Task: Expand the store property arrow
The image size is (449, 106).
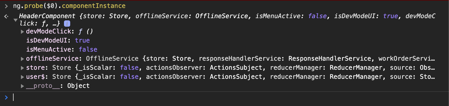Action: pyautogui.click(x=22, y=68)
